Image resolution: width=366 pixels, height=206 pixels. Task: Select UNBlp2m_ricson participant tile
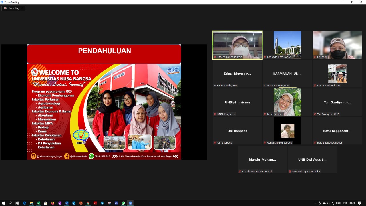click(x=237, y=102)
